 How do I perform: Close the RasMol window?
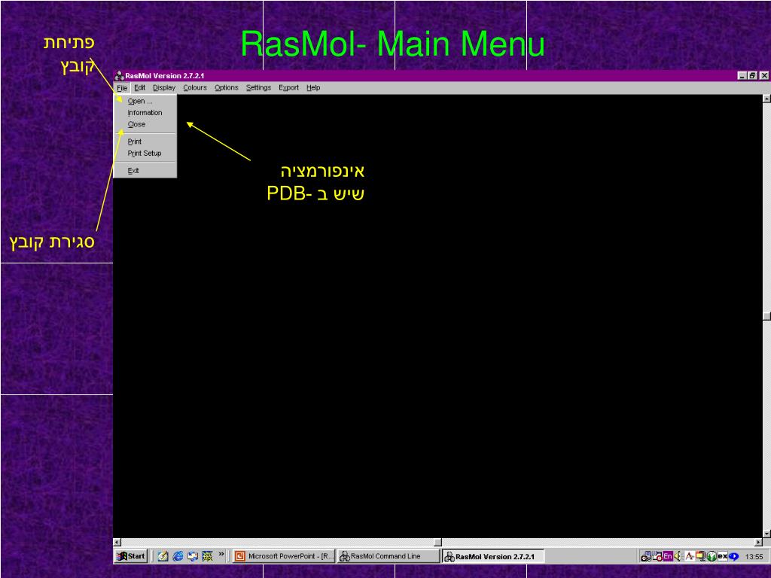763,76
